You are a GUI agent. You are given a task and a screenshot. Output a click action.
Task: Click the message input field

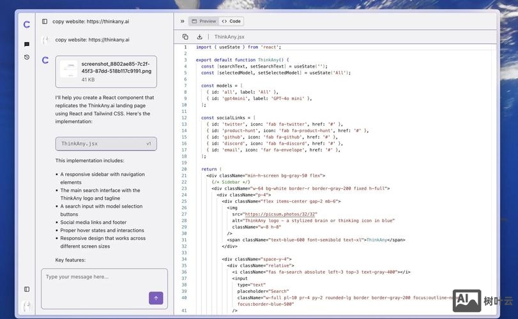(x=104, y=278)
